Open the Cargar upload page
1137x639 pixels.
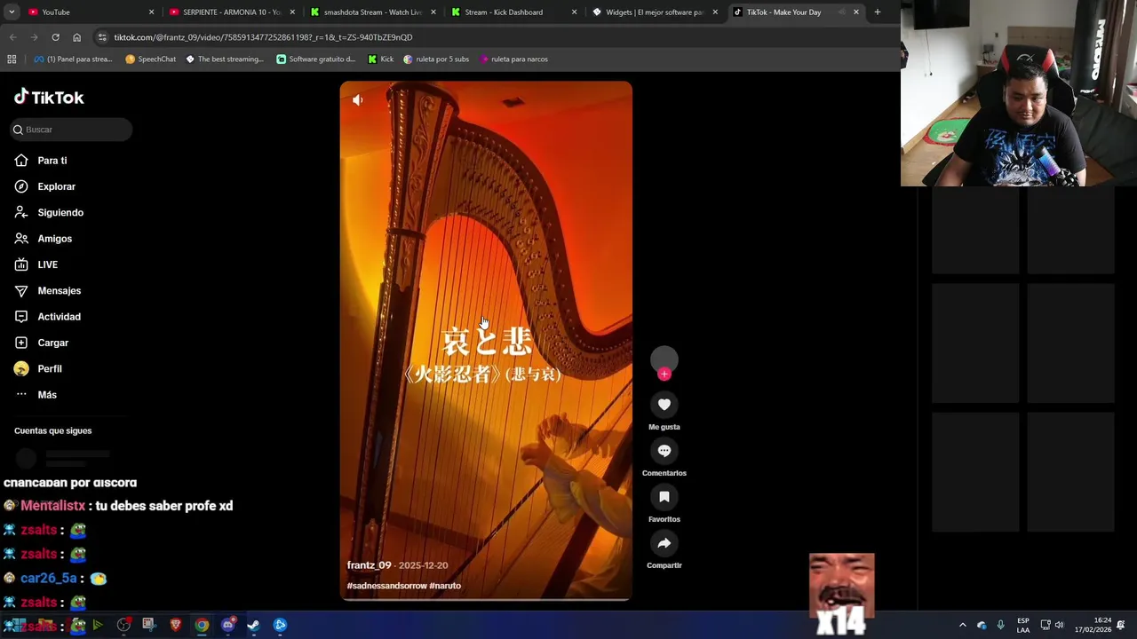pyautogui.click(x=52, y=343)
